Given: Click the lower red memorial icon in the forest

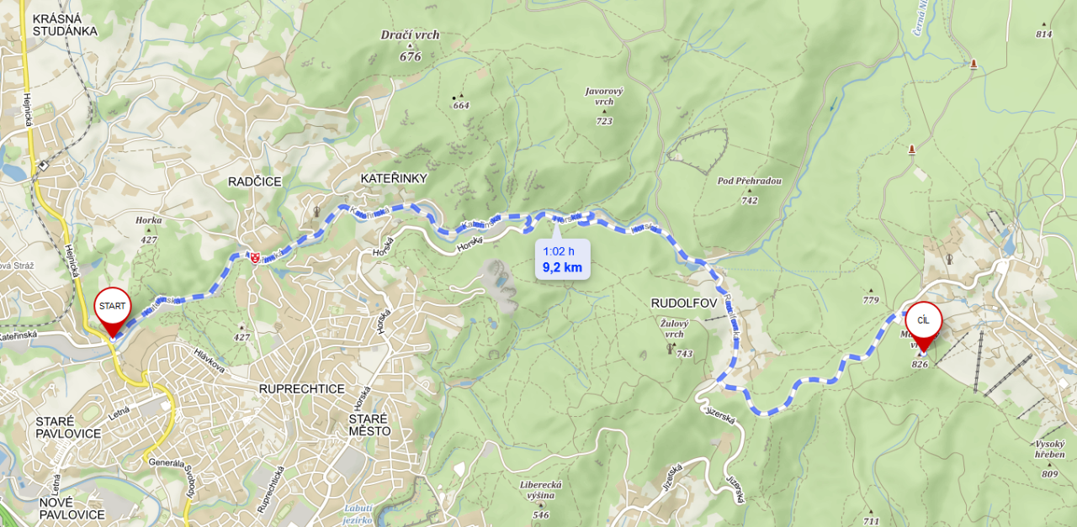Looking at the screenshot, I should (911, 150).
